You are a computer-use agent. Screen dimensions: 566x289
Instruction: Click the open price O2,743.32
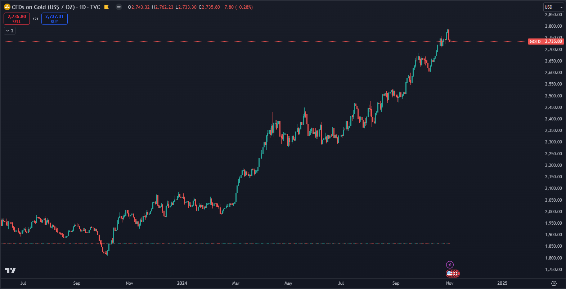(139, 7)
